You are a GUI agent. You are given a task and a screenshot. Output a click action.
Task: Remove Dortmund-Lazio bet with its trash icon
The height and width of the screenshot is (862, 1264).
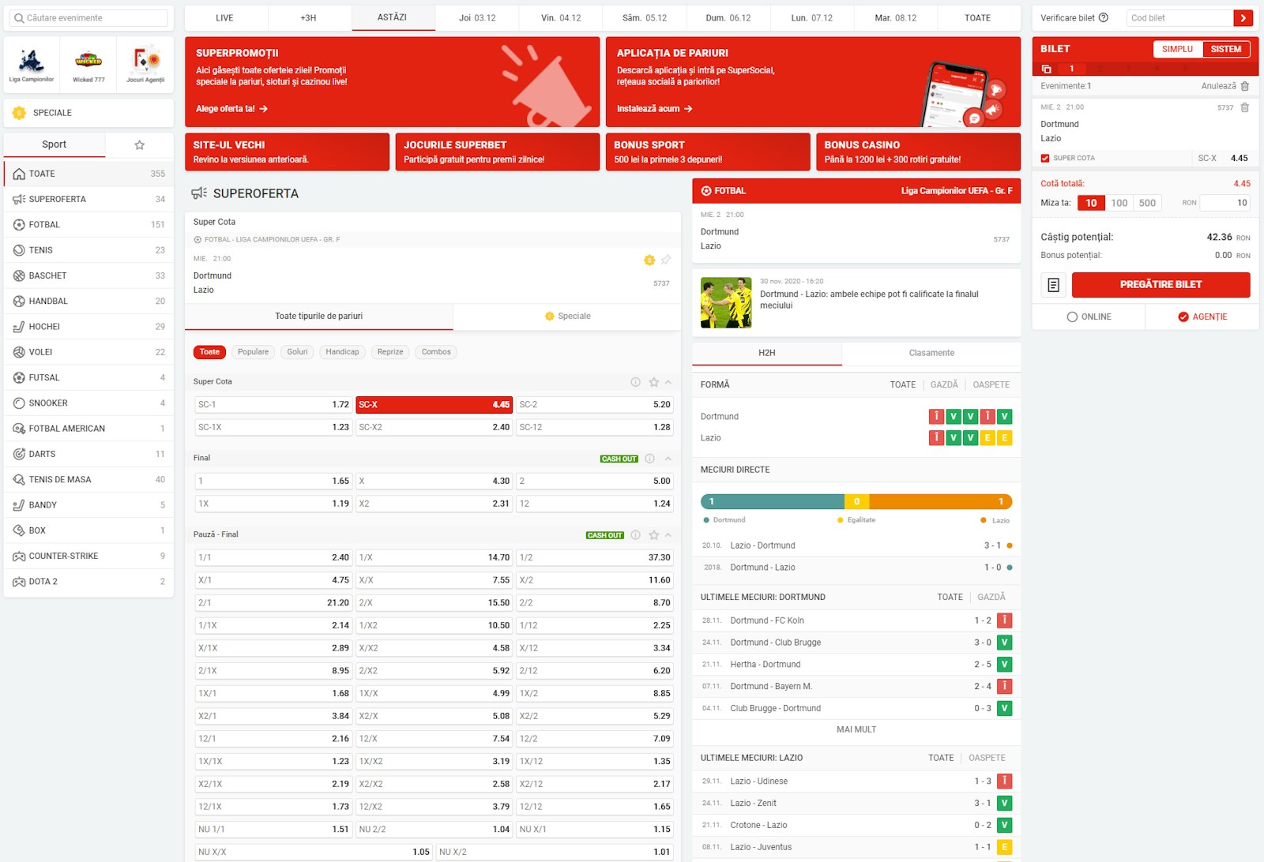click(1245, 107)
